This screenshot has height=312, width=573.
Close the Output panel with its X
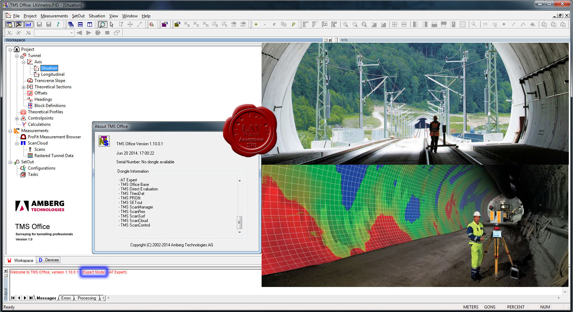[6, 271]
